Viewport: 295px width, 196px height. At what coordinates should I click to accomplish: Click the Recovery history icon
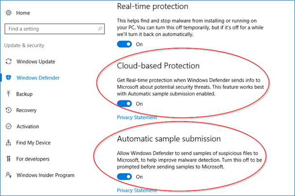[8, 110]
